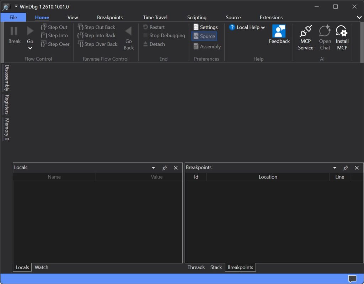Open the File menu
The height and width of the screenshot is (284, 364).
[x=13, y=17]
